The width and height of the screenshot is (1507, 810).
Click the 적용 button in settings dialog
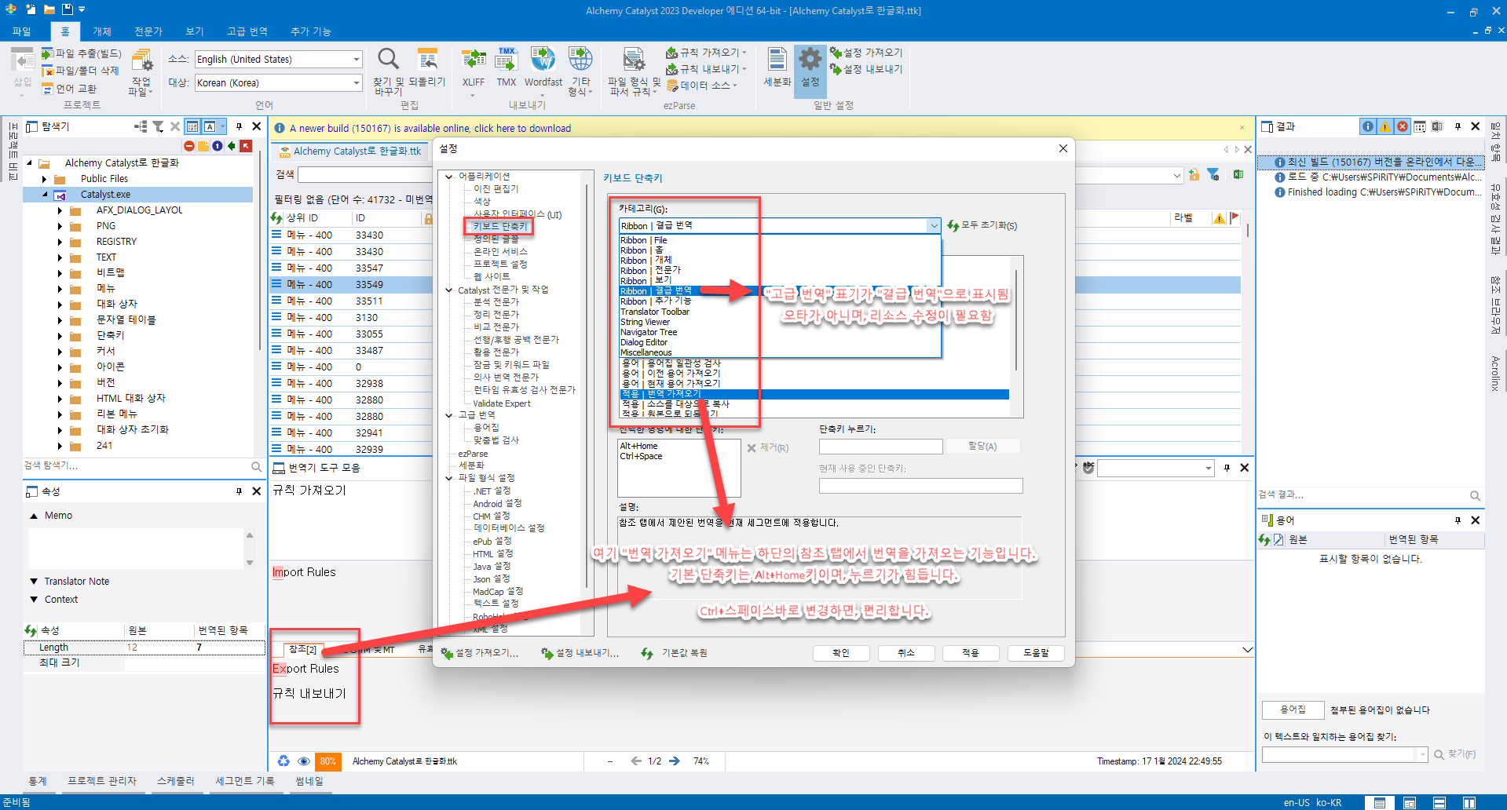tap(971, 653)
